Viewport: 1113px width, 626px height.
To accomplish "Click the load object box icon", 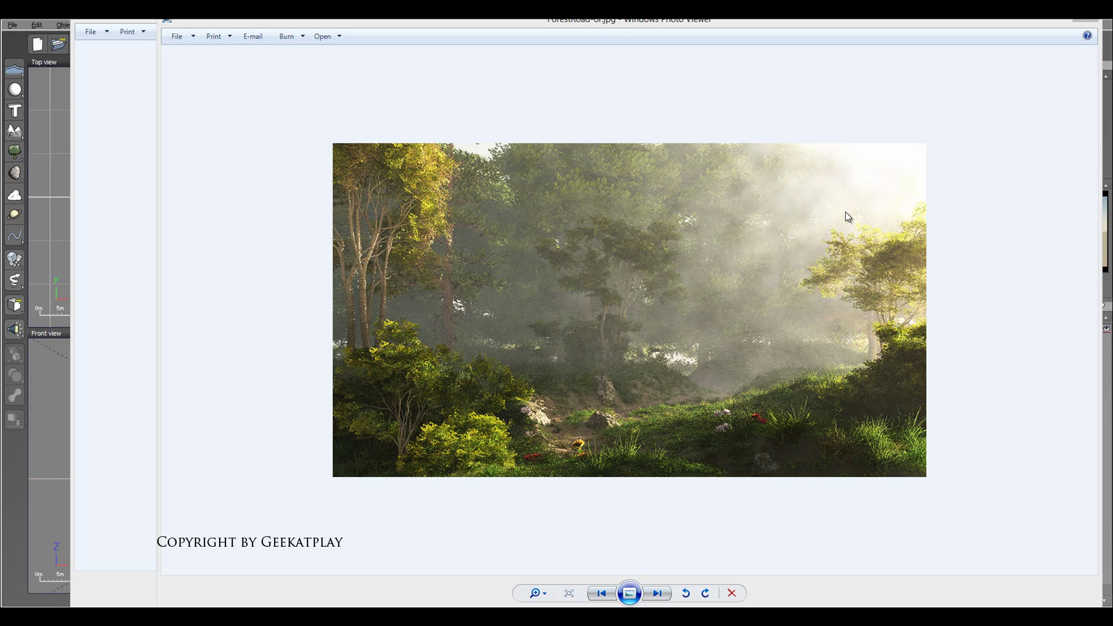I will [x=15, y=305].
